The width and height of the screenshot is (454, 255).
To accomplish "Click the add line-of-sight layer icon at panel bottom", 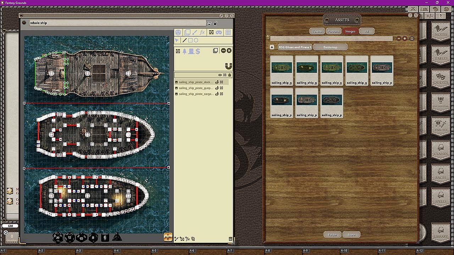I will click(182, 239).
